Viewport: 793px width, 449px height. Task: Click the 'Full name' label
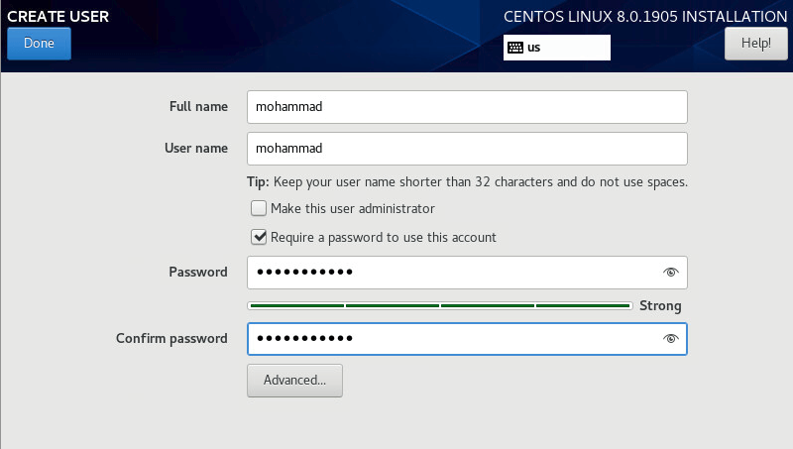[198, 106]
